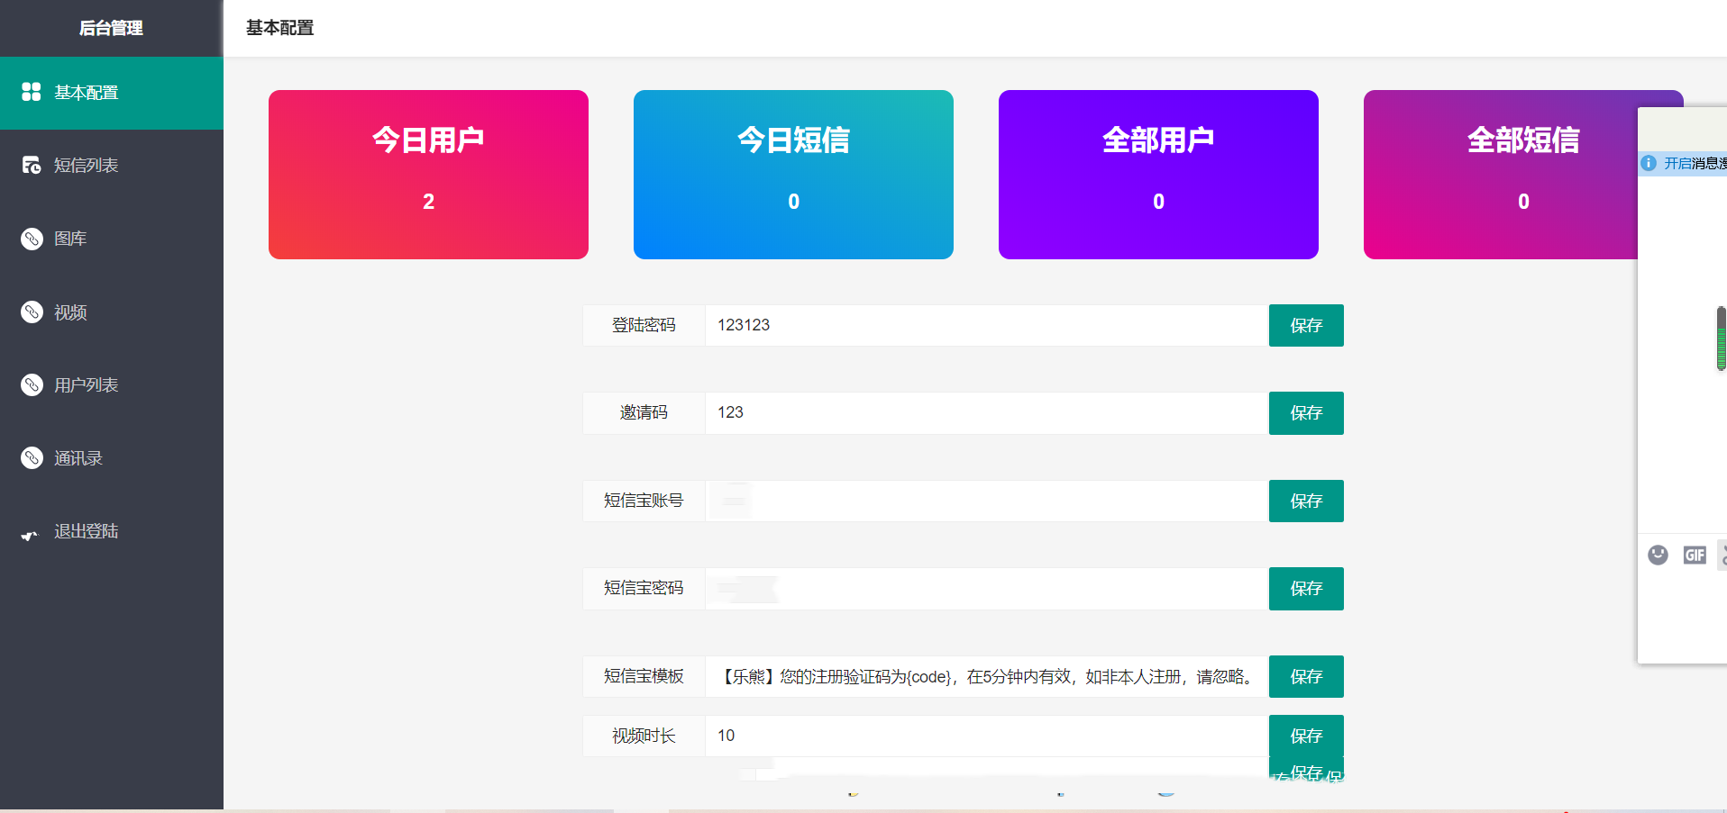Click the green scrollbar on right panel
The width and height of the screenshot is (1727, 813).
(1721, 339)
